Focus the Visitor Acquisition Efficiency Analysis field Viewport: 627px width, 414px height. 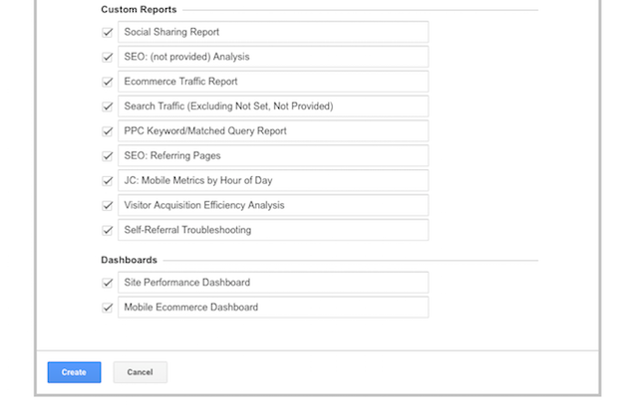[273, 205]
